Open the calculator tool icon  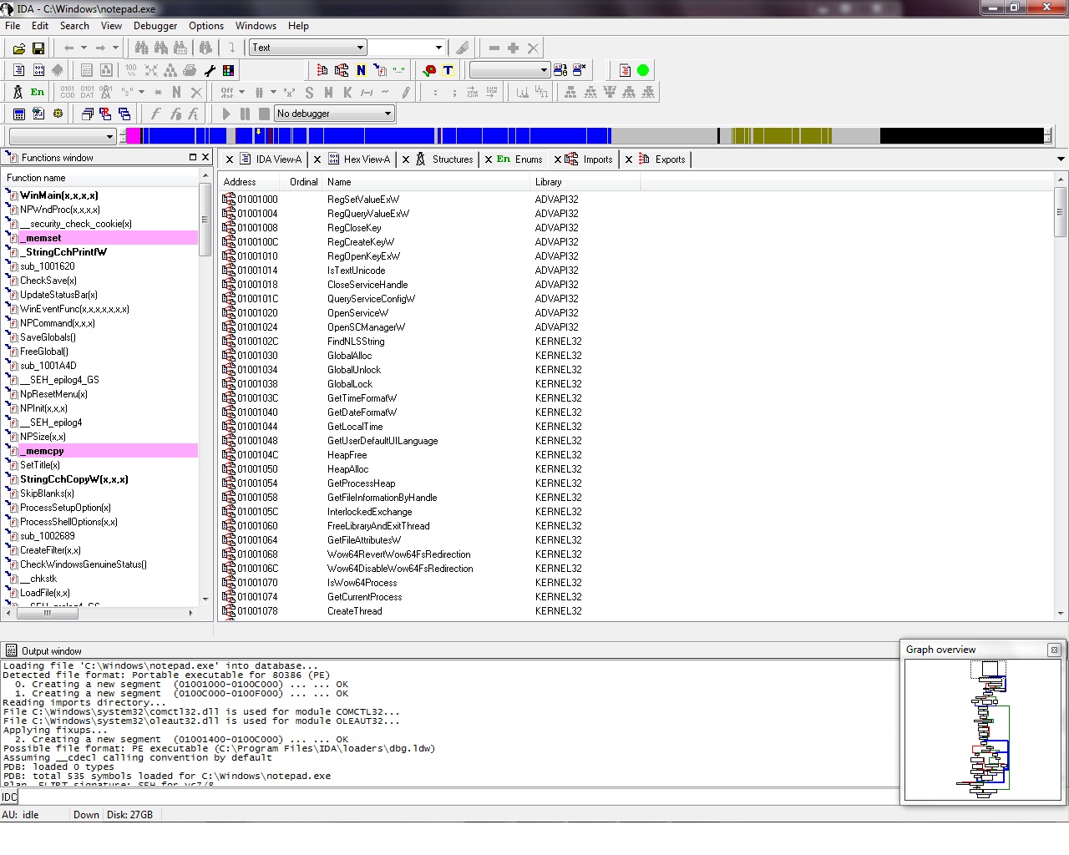[x=18, y=114]
